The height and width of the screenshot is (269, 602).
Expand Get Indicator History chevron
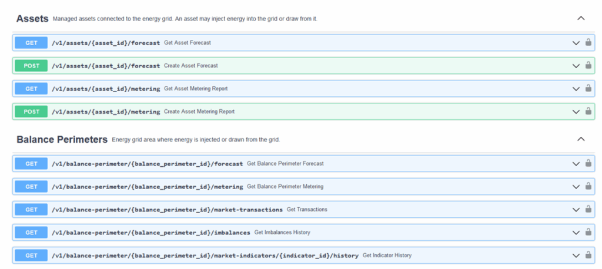tap(576, 255)
